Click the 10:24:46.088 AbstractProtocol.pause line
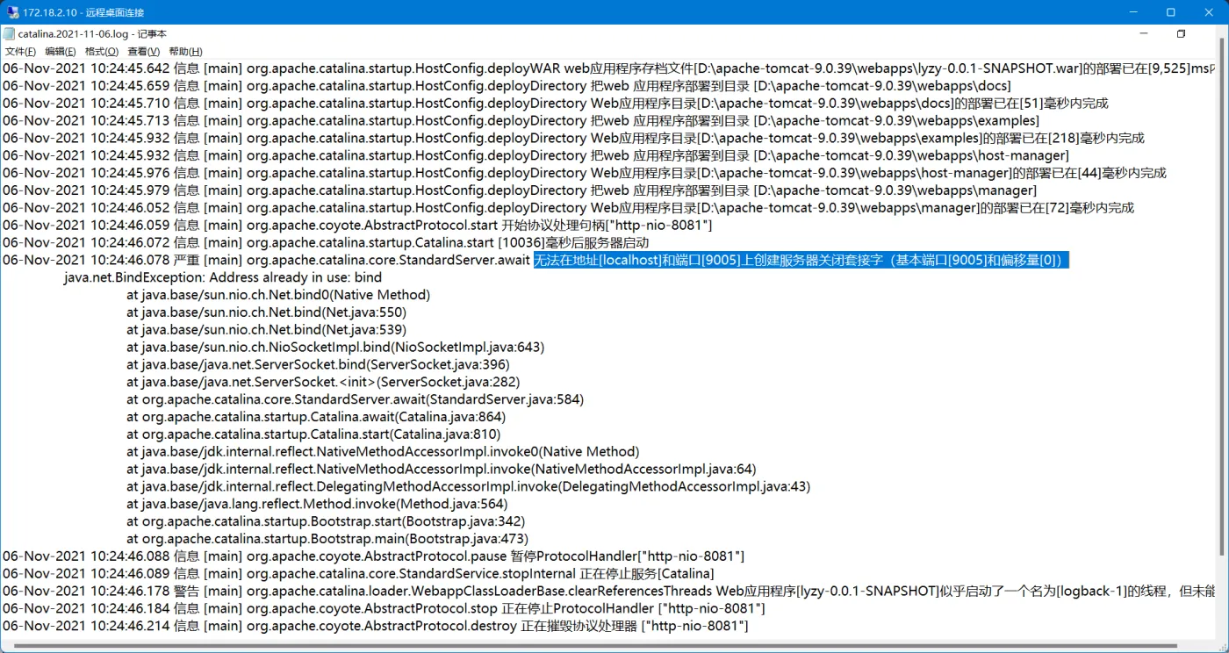The width and height of the screenshot is (1229, 653). pyautogui.click(x=373, y=556)
